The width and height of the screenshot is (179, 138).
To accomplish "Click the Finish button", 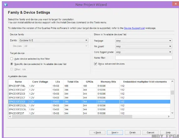I will [x=133, y=133].
